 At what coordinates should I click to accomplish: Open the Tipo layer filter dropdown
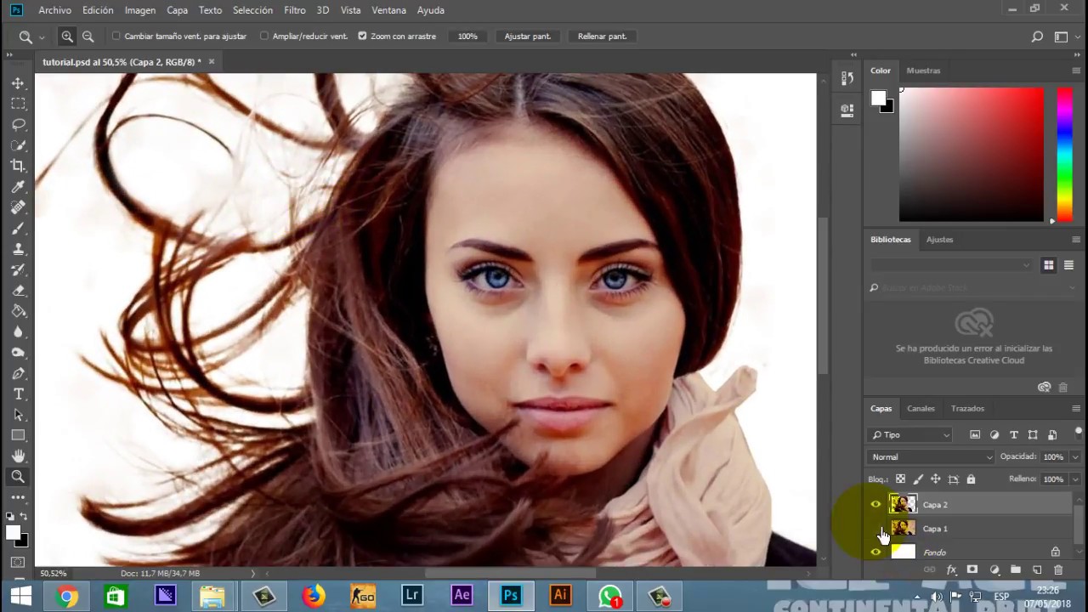tap(910, 435)
